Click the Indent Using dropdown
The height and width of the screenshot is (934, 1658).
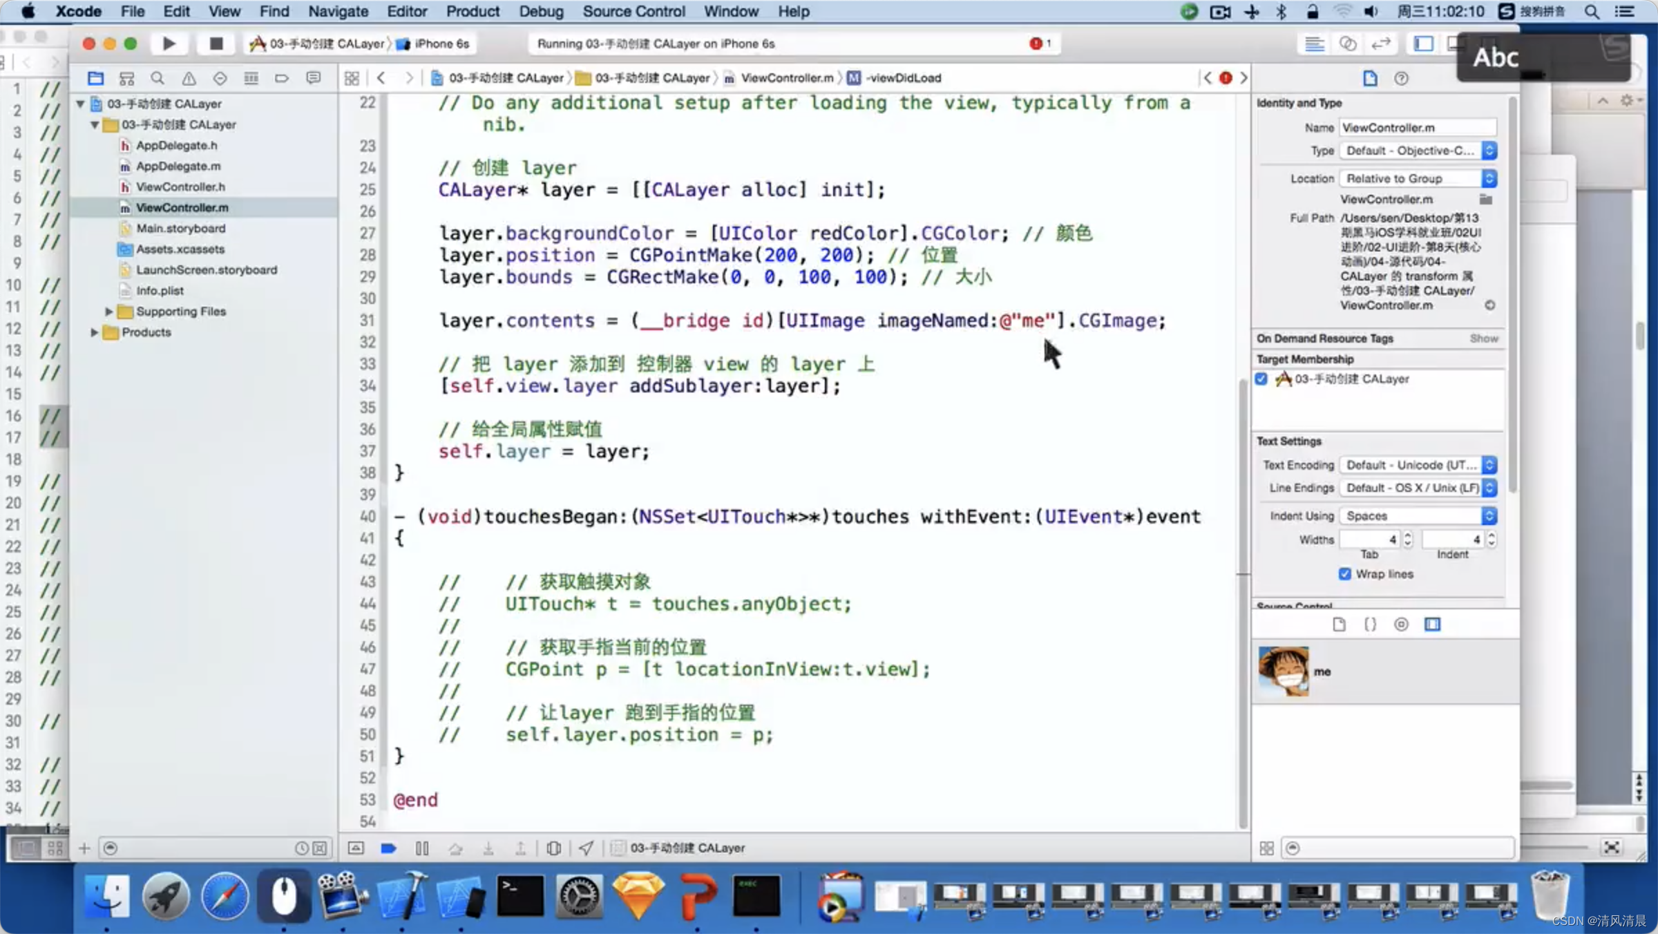point(1417,515)
